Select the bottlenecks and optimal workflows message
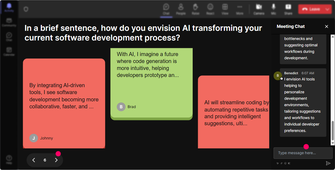335x170 pixels. [x=303, y=49]
